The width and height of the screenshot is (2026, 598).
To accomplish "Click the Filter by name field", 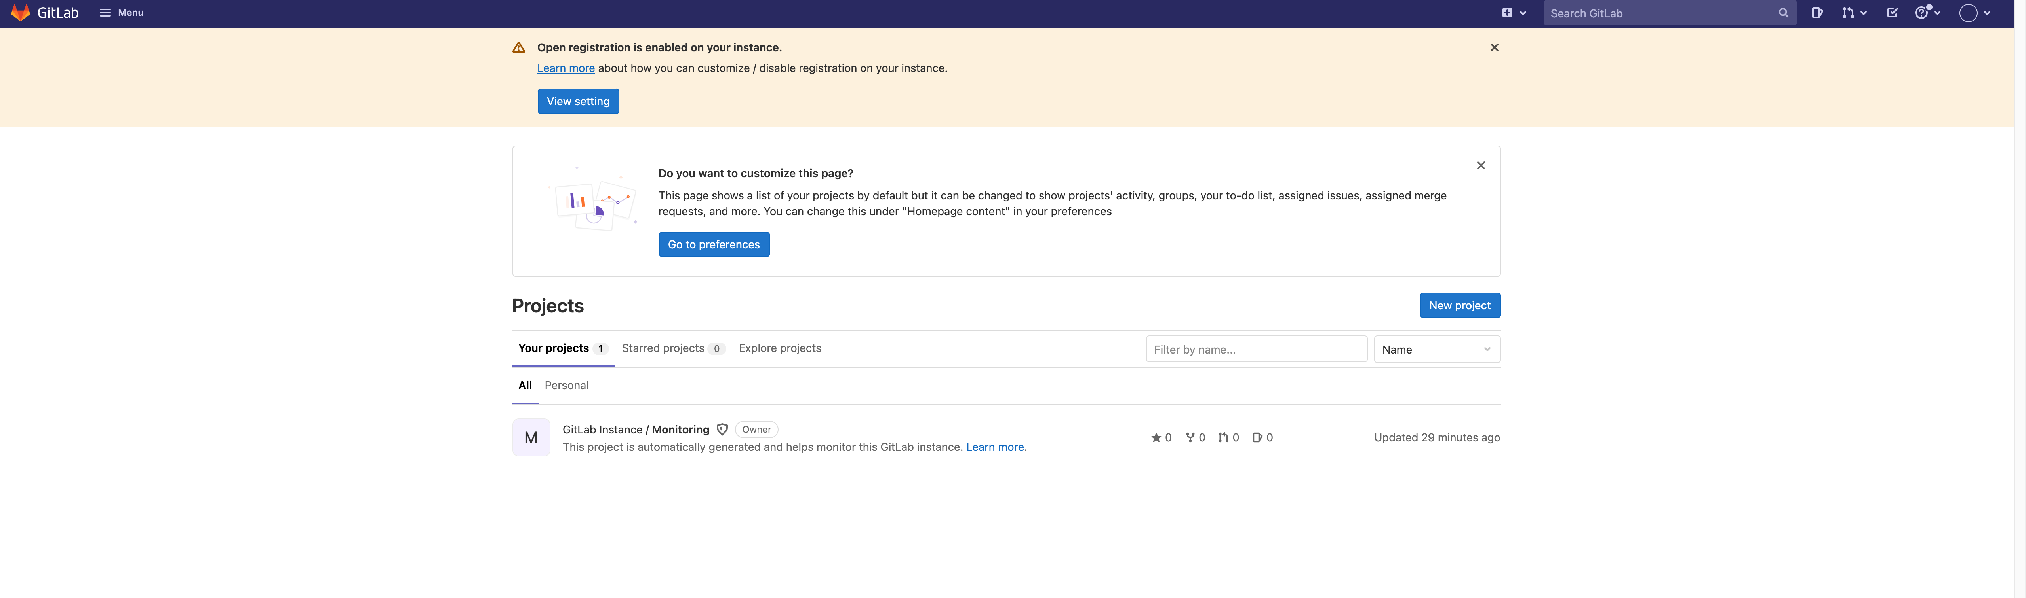I will [1256, 350].
